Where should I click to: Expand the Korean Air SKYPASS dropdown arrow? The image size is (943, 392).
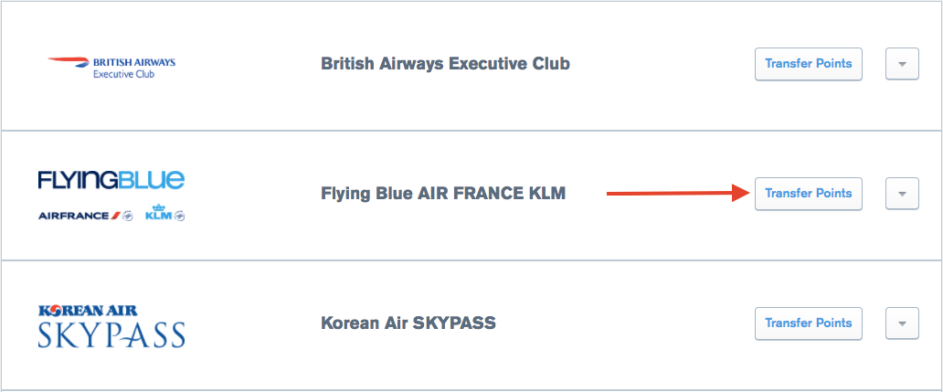tap(902, 323)
